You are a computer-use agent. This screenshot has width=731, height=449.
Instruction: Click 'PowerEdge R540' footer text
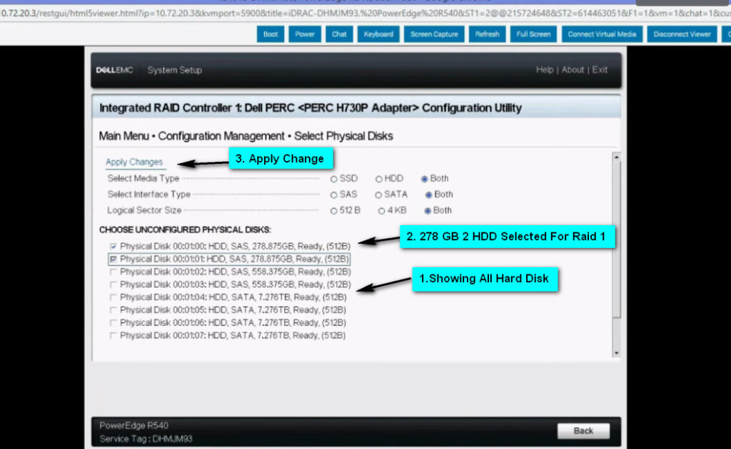click(x=133, y=425)
